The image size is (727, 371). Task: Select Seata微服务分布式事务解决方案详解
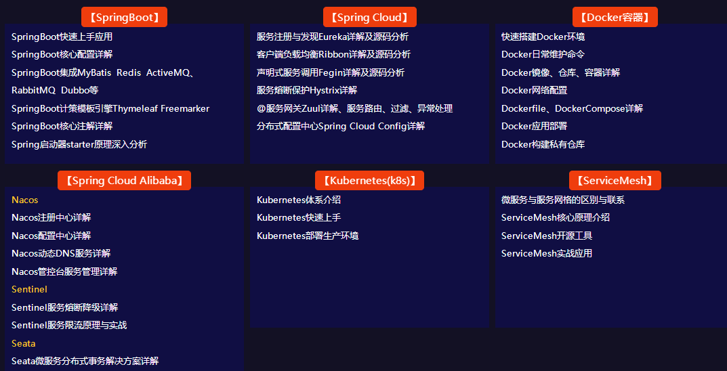point(85,361)
